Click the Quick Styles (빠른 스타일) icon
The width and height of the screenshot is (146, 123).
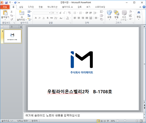124,13
